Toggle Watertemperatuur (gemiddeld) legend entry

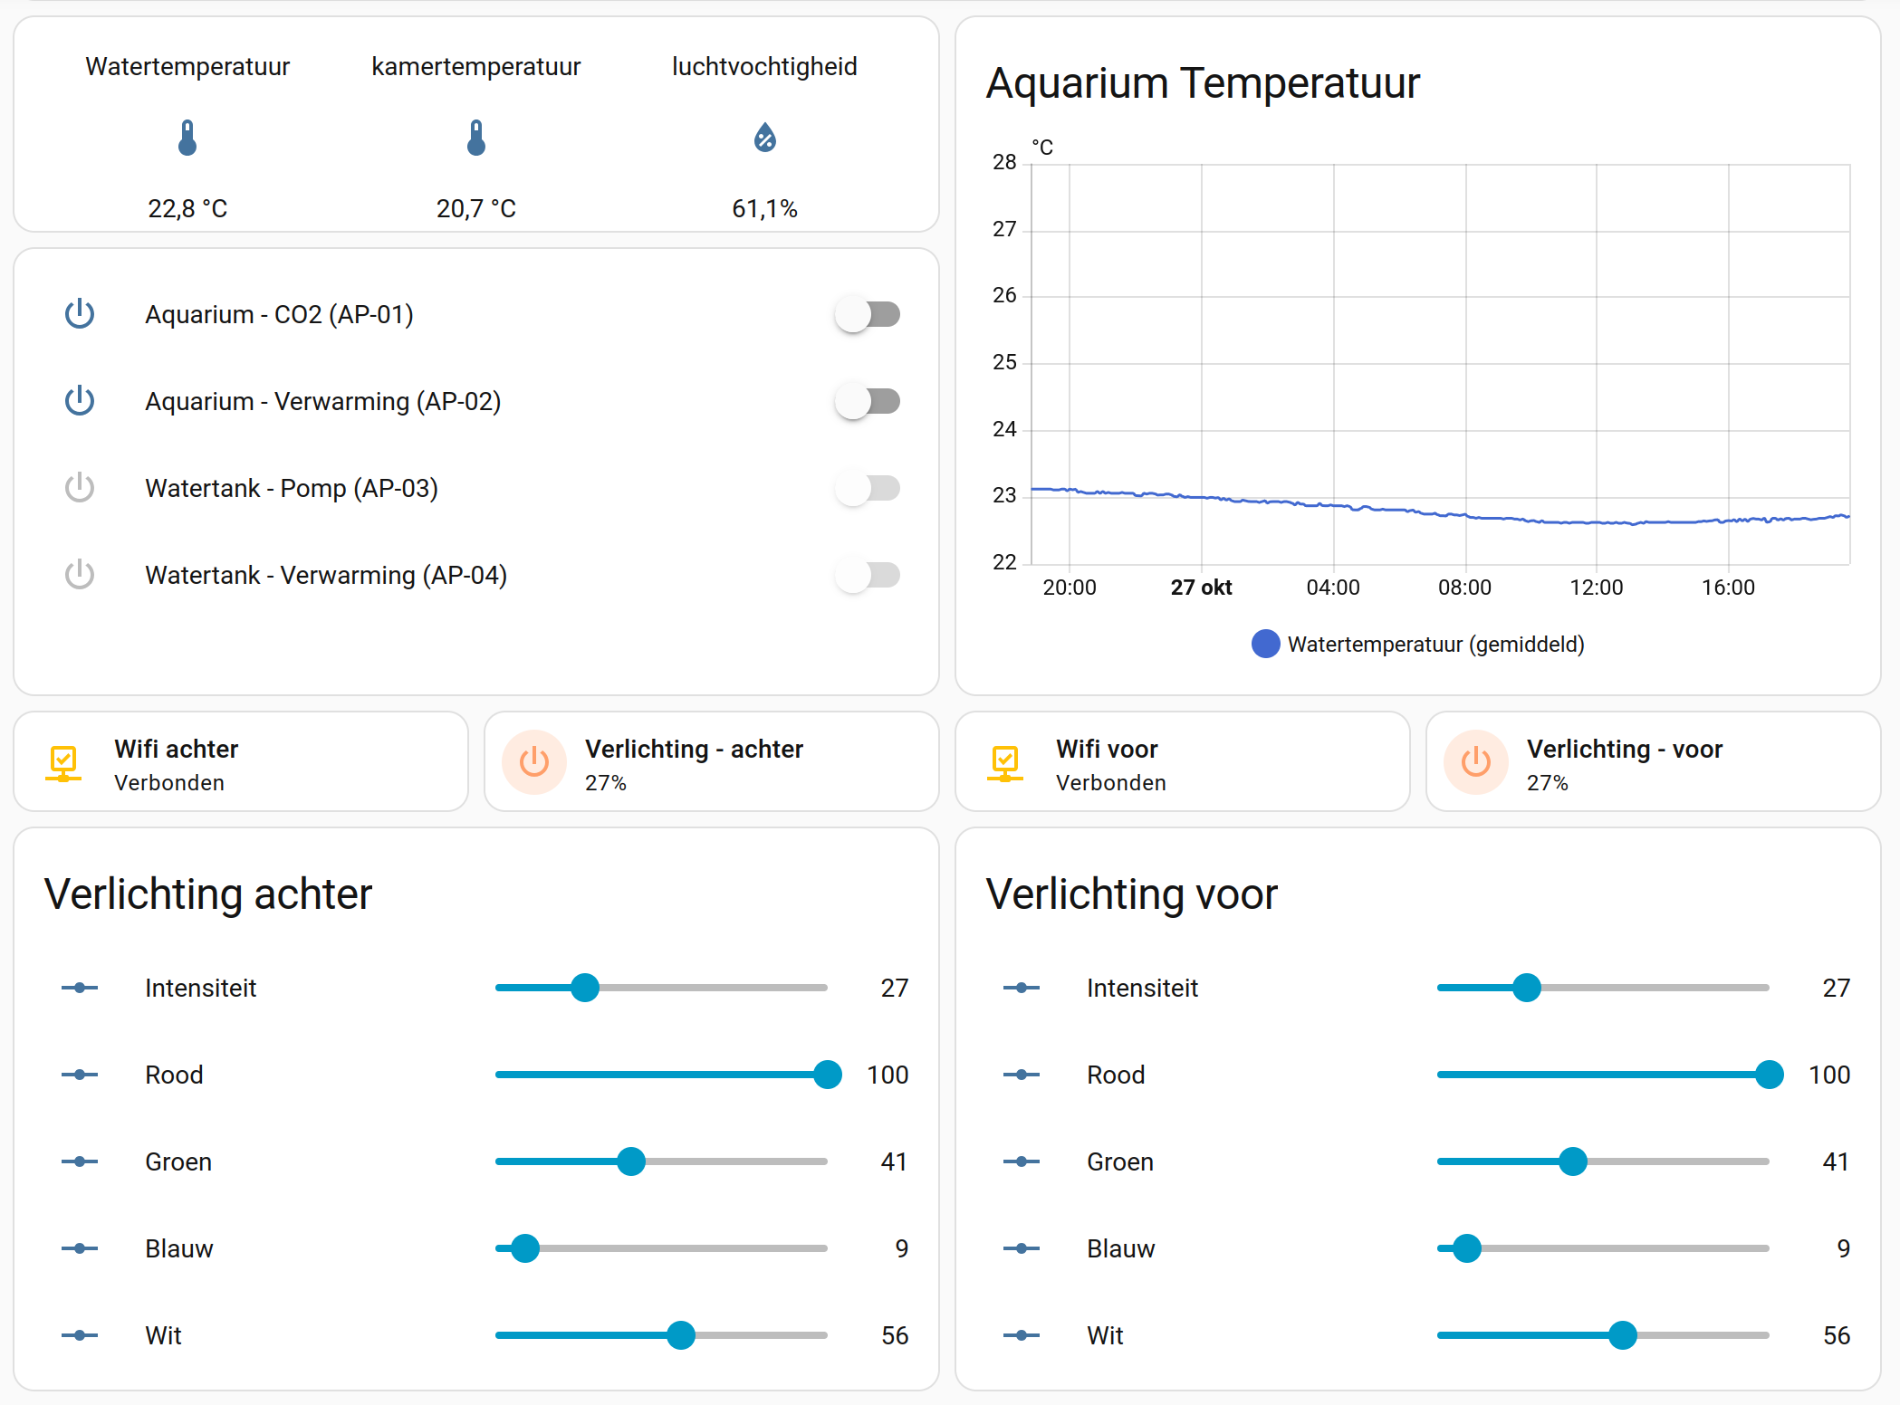(1418, 644)
